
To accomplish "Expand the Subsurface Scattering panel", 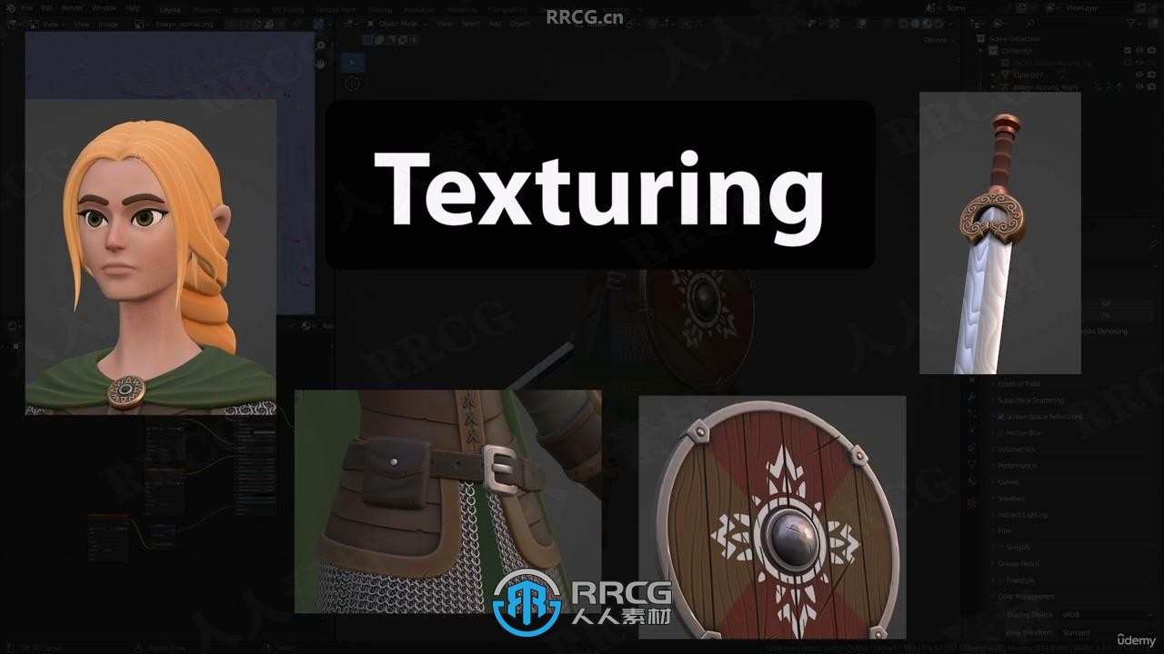I will [1029, 401].
